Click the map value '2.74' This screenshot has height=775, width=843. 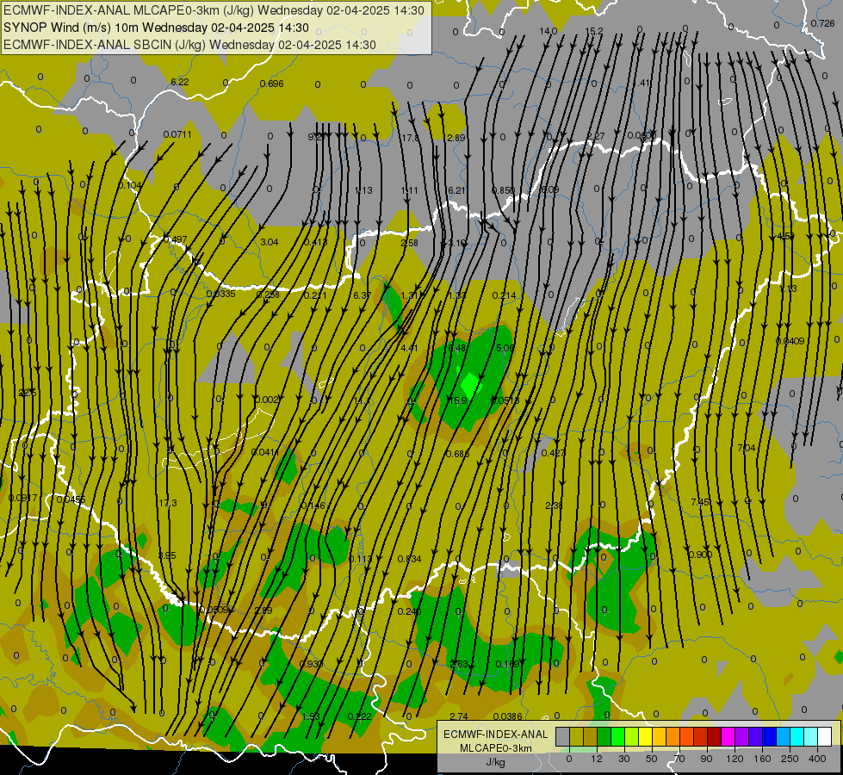tap(459, 716)
